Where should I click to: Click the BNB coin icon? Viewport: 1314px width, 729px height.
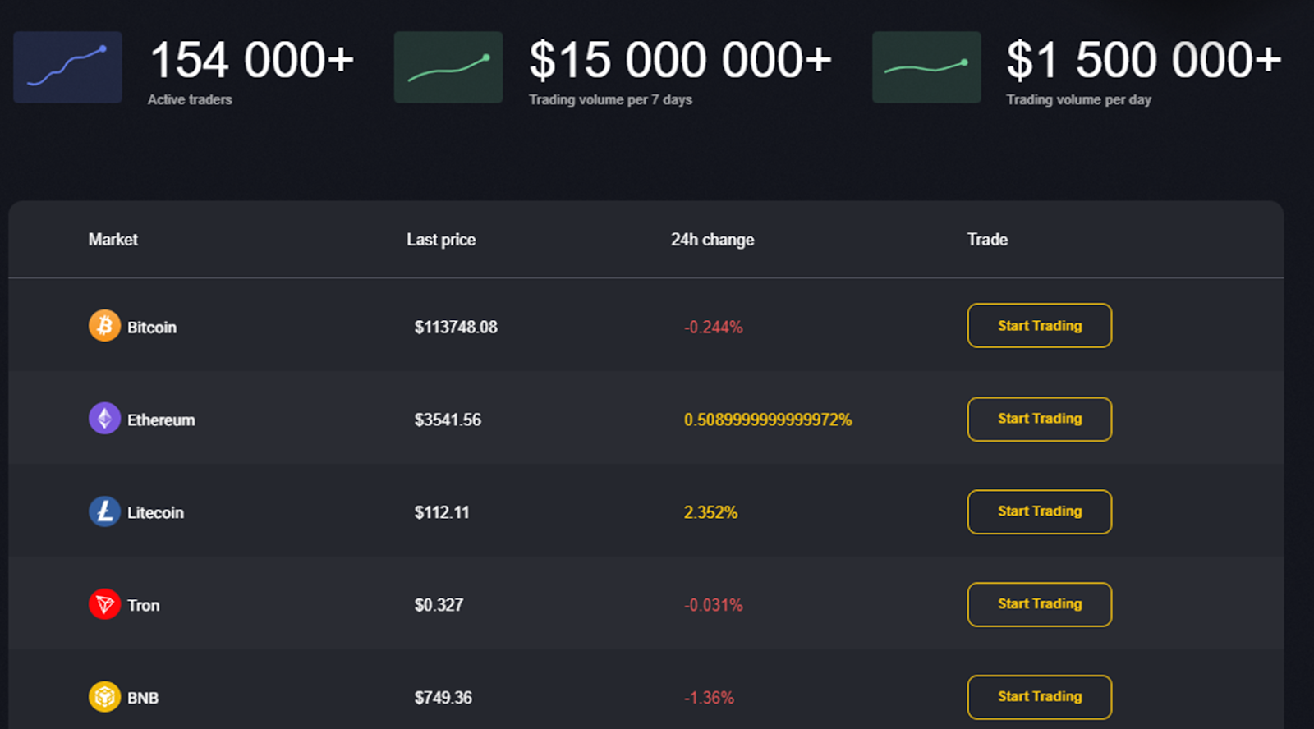104,697
